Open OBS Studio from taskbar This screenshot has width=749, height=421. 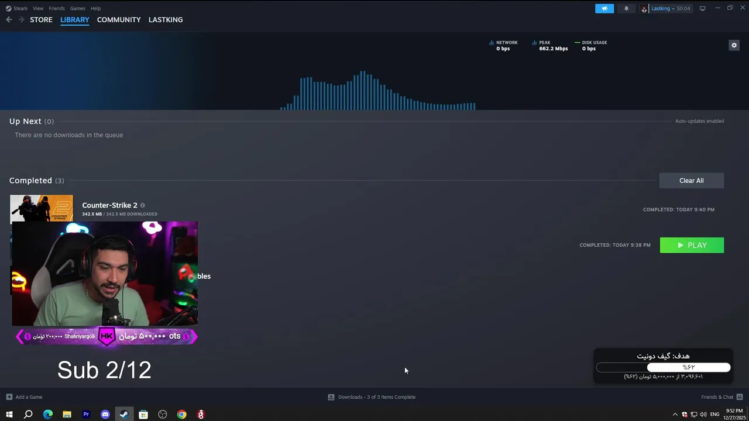[x=163, y=415]
